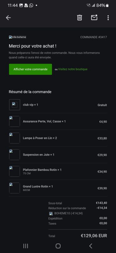The image size is (116, 253).
Task: Open the Plafonnier Bambou Rotin thumbnail
Action: (14, 171)
